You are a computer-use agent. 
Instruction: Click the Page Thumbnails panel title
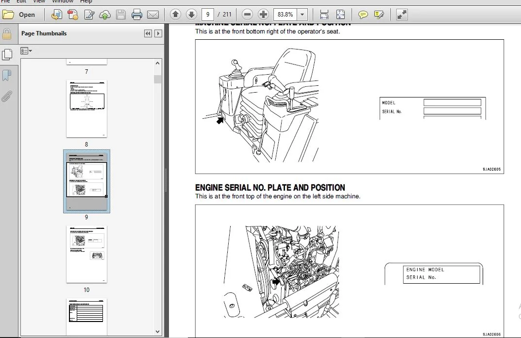pos(44,33)
